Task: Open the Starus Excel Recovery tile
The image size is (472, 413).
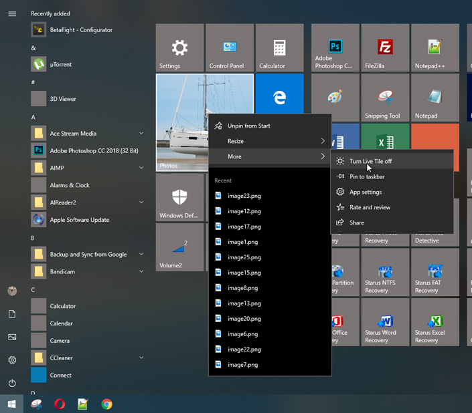Action: [x=435, y=322]
